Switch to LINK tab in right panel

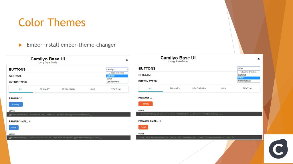(x=223, y=88)
